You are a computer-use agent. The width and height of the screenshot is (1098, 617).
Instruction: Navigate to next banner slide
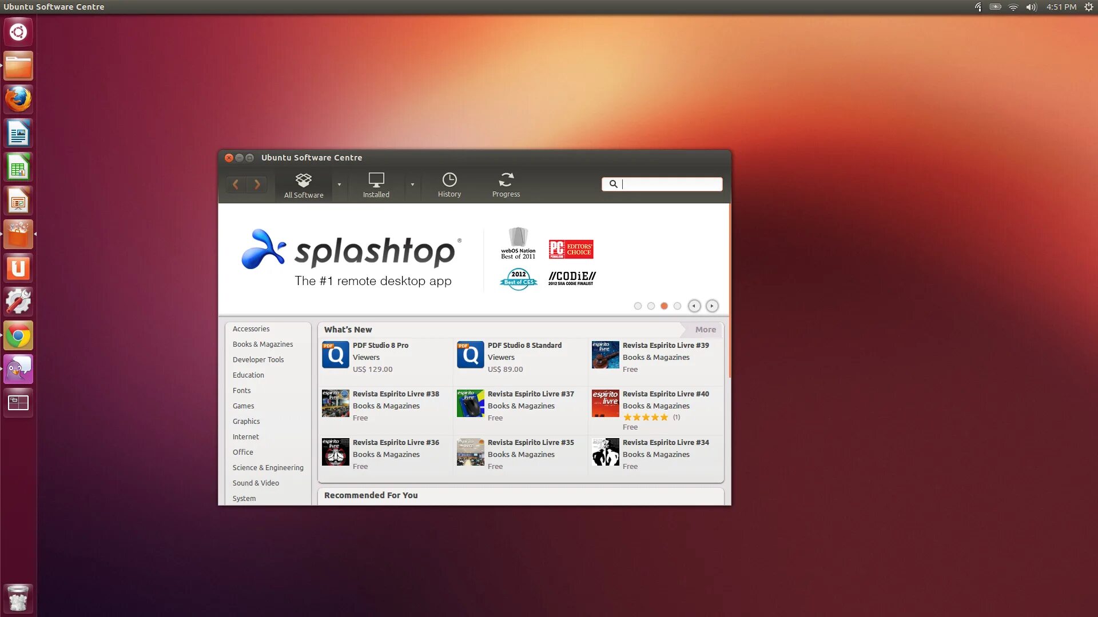tap(711, 306)
